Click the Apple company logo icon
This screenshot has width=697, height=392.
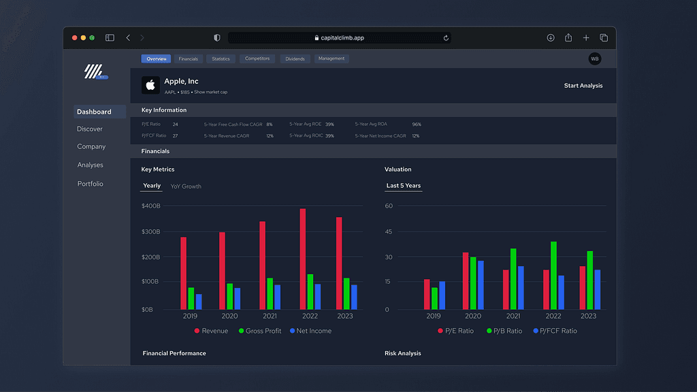click(150, 85)
